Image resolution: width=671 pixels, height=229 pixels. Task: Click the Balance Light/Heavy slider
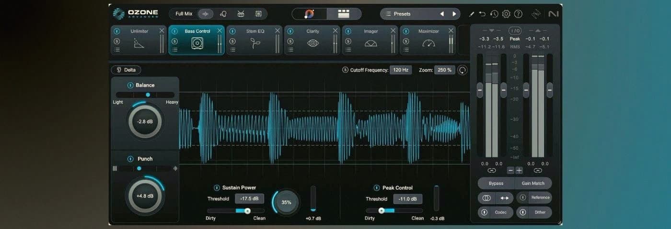145,95
